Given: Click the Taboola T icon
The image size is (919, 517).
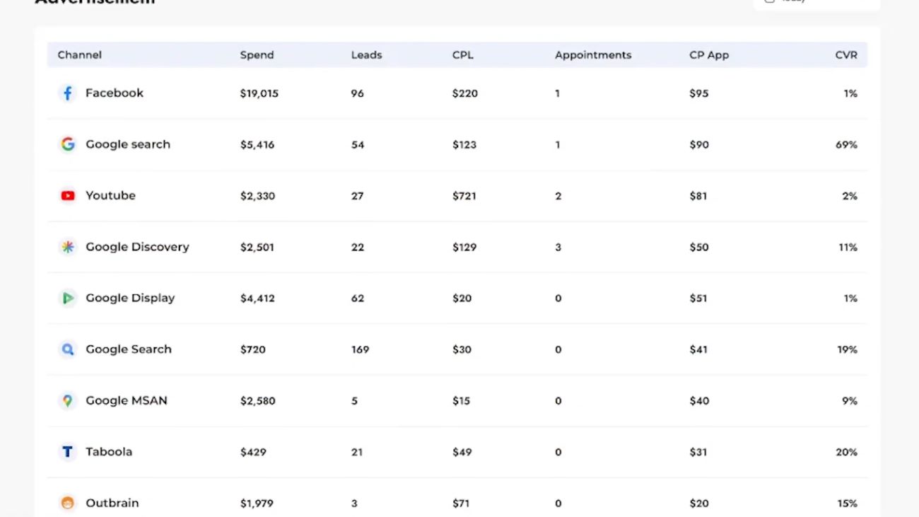Looking at the screenshot, I should (x=67, y=452).
